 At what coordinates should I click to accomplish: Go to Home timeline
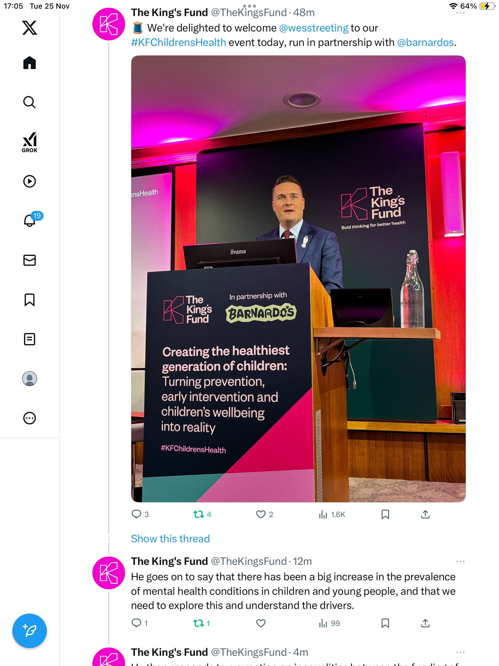(x=30, y=63)
